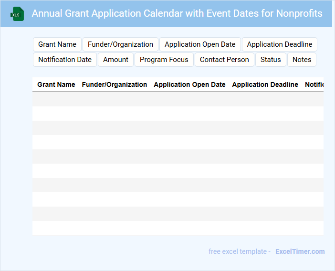Click the partially visible Notification column header
The width and height of the screenshot is (335, 271).
[314, 84]
